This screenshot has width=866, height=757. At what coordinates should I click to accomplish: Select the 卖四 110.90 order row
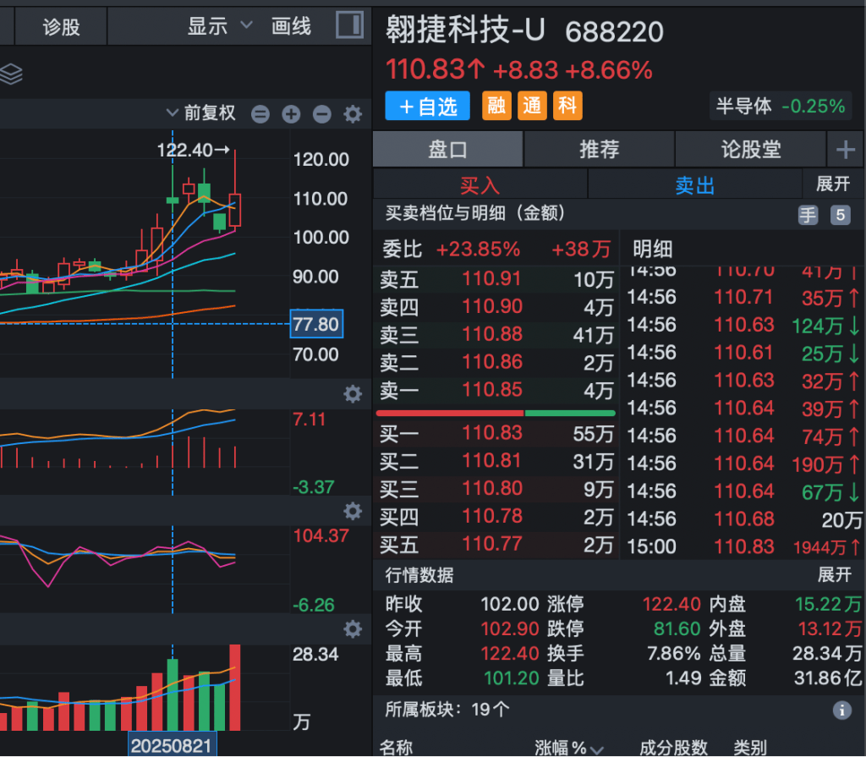point(496,307)
